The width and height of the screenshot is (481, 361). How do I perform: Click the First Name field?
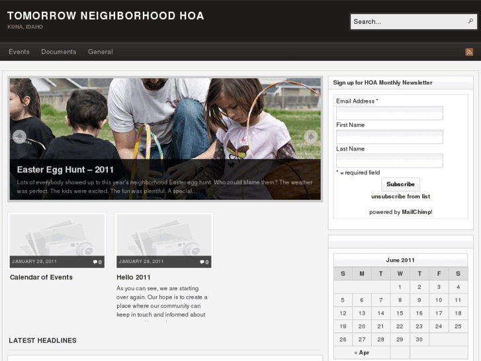coord(390,136)
